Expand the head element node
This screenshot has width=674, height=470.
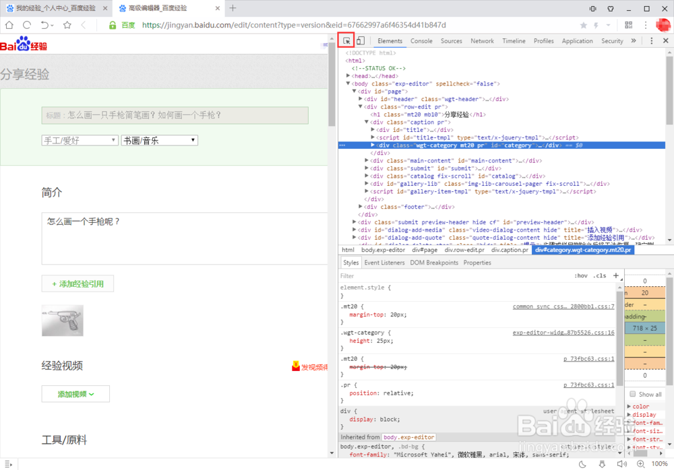pyautogui.click(x=348, y=76)
